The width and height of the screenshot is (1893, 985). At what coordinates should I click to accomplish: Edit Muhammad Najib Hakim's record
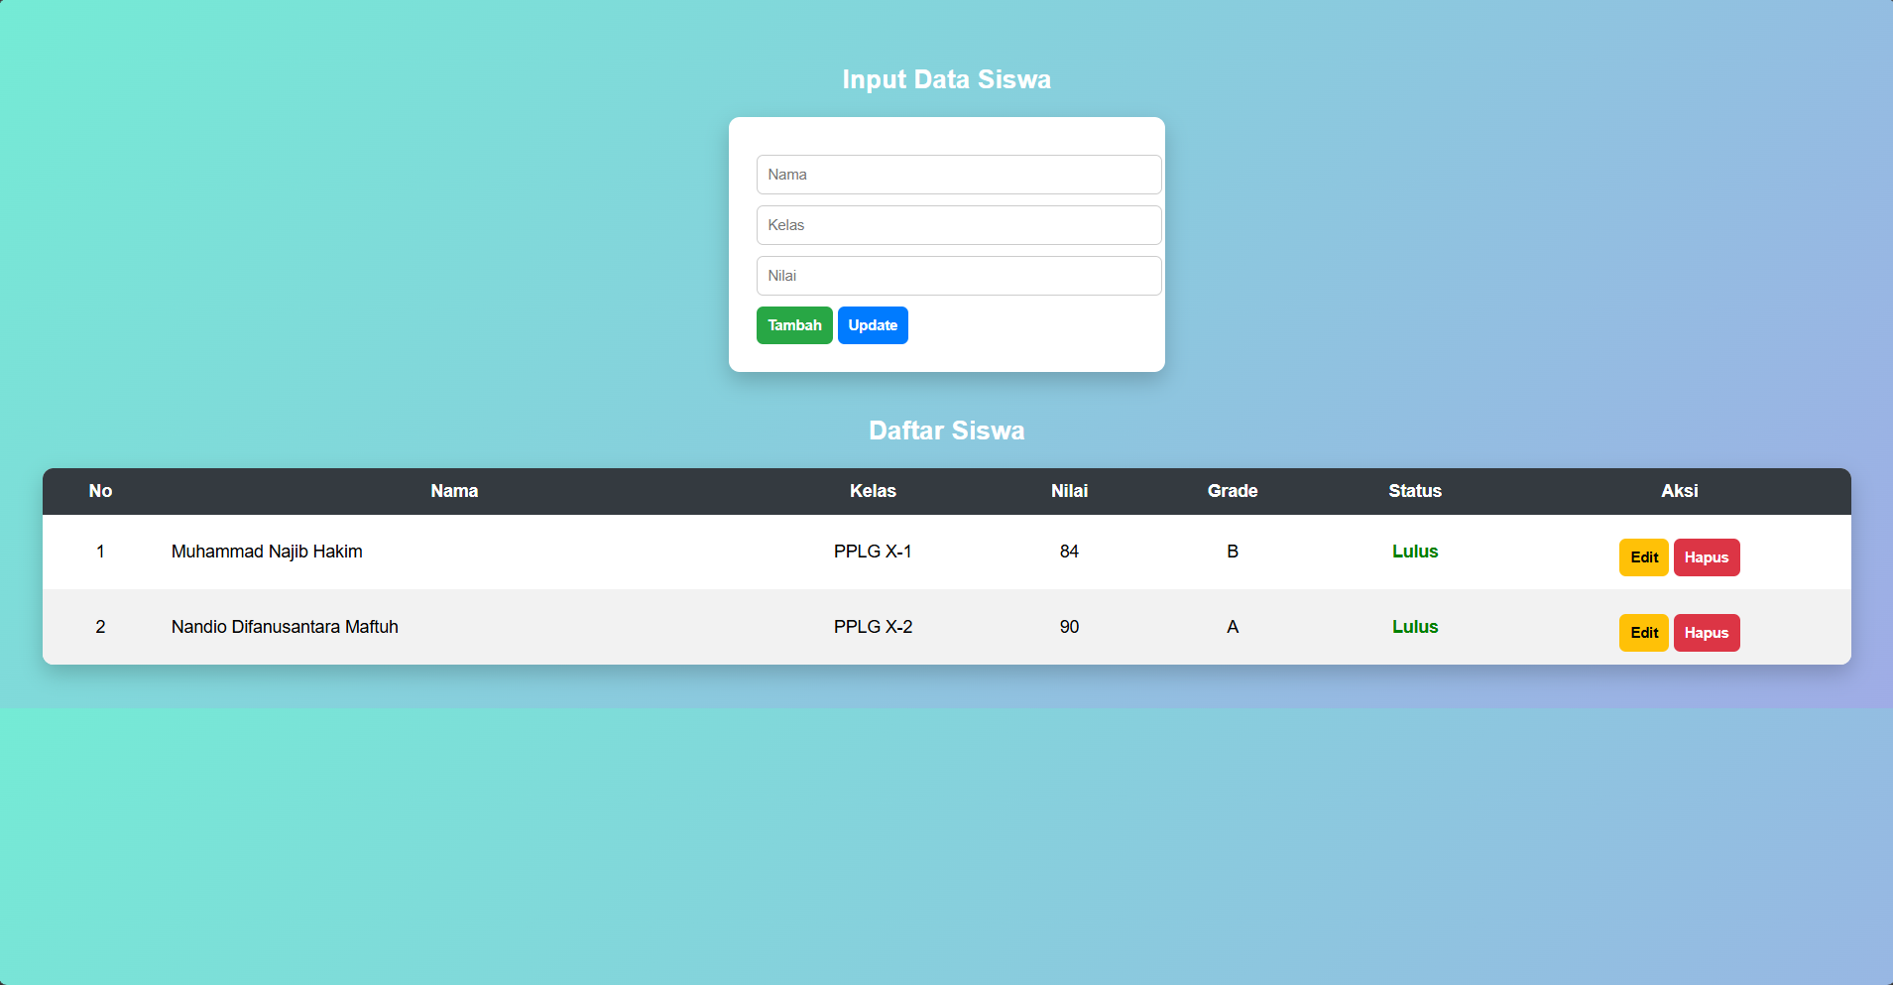point(1643,557)
